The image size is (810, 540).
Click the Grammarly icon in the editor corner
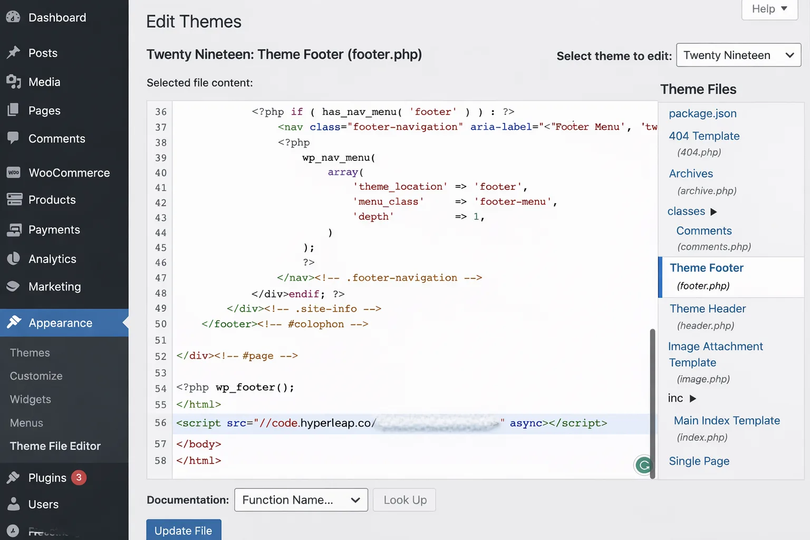pos(643,465)
